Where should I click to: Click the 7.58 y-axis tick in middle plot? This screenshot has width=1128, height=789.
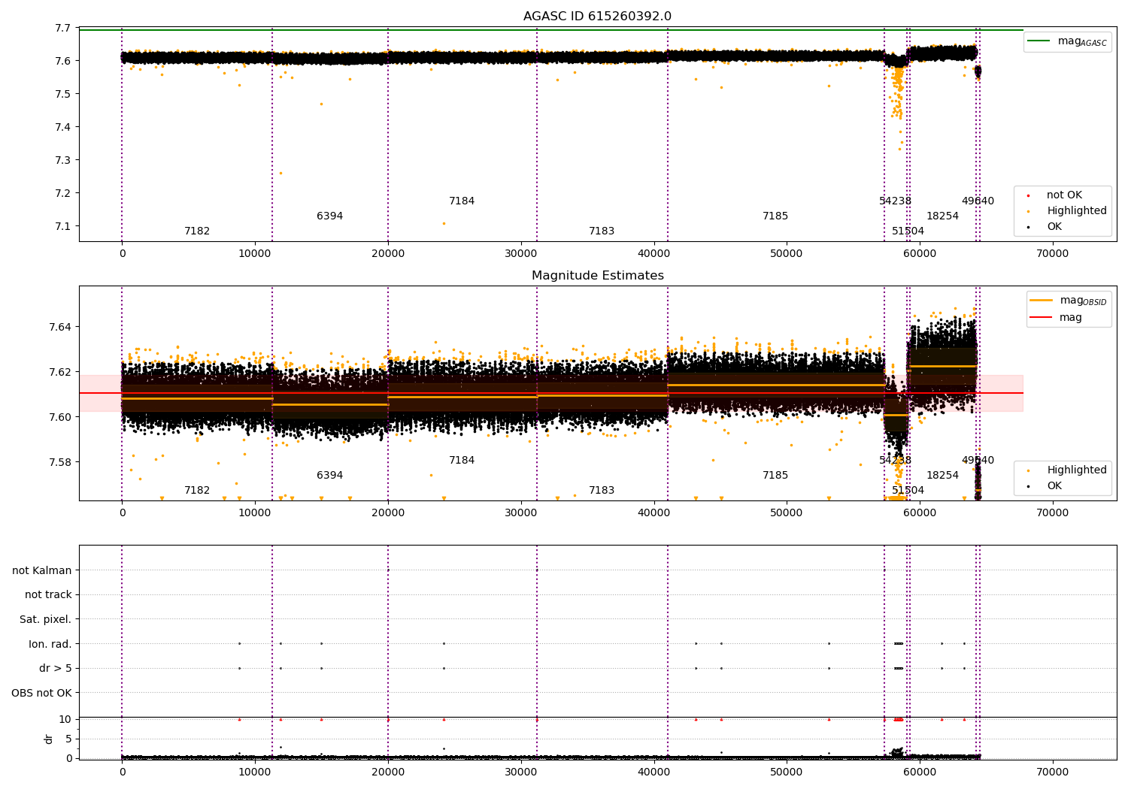[x=61, y=462]
